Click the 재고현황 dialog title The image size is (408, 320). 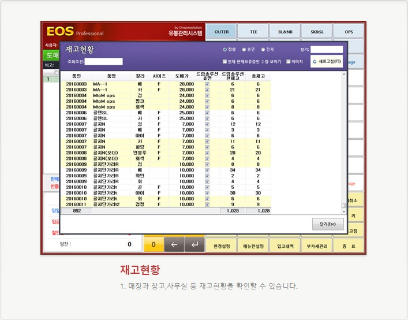tap(80, 49)
